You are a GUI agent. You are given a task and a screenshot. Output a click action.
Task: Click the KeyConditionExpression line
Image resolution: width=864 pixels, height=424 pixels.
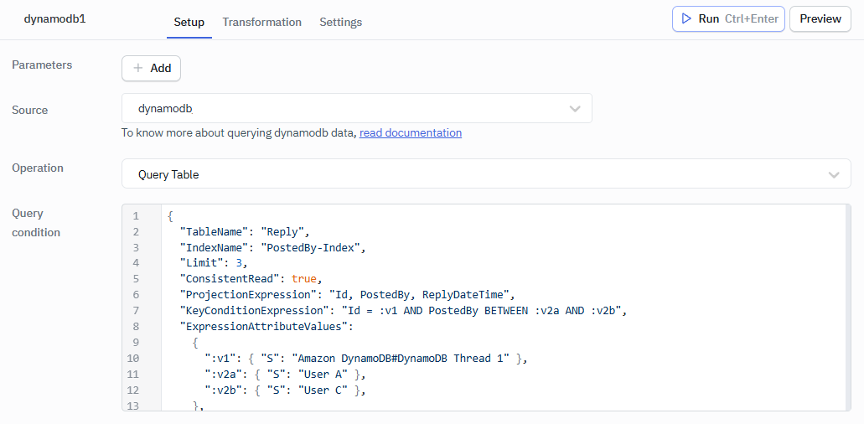click(x=402, y=310)
